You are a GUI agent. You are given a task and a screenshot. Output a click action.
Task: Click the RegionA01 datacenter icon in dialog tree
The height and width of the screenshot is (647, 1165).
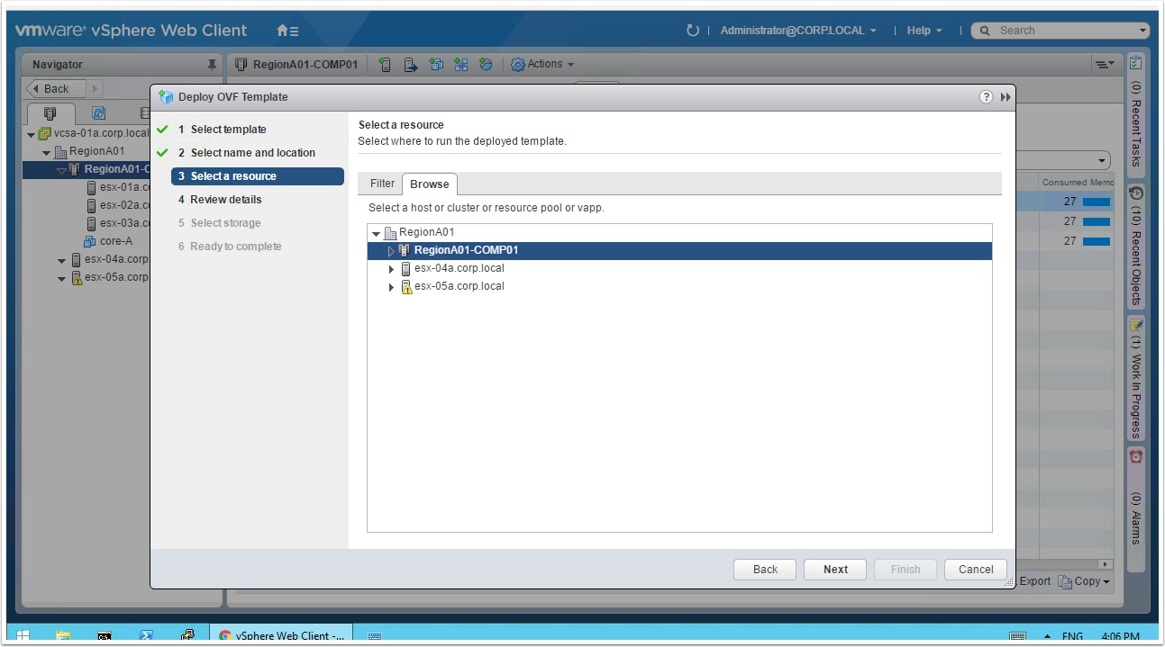[390, 233]
